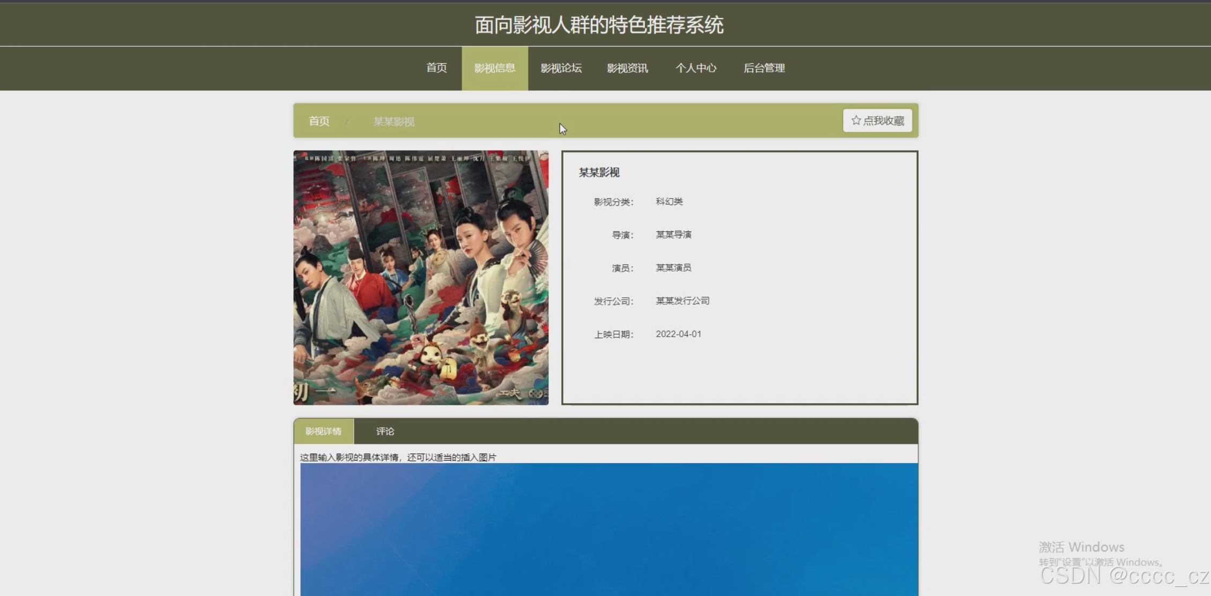
Task: Click the 某某影视 heading in info panel
Action: click(599, 172)
